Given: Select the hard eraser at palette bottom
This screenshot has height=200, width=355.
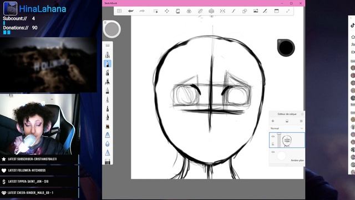Looking at the screenshot, I should click(x=108, y=162).
